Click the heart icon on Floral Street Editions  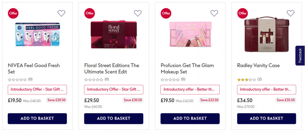pos(138,13)
